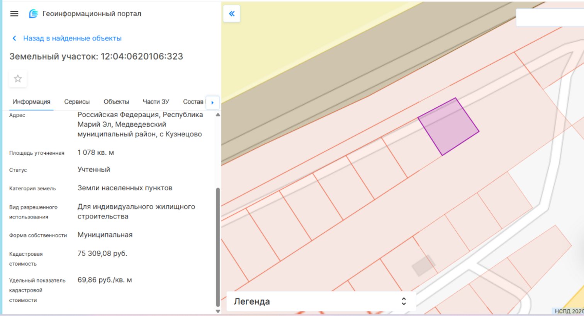This screenshot has width=584, height=316.
Task: Click scrollbar up arrow in info panel
Action: [x=218, y=115]
